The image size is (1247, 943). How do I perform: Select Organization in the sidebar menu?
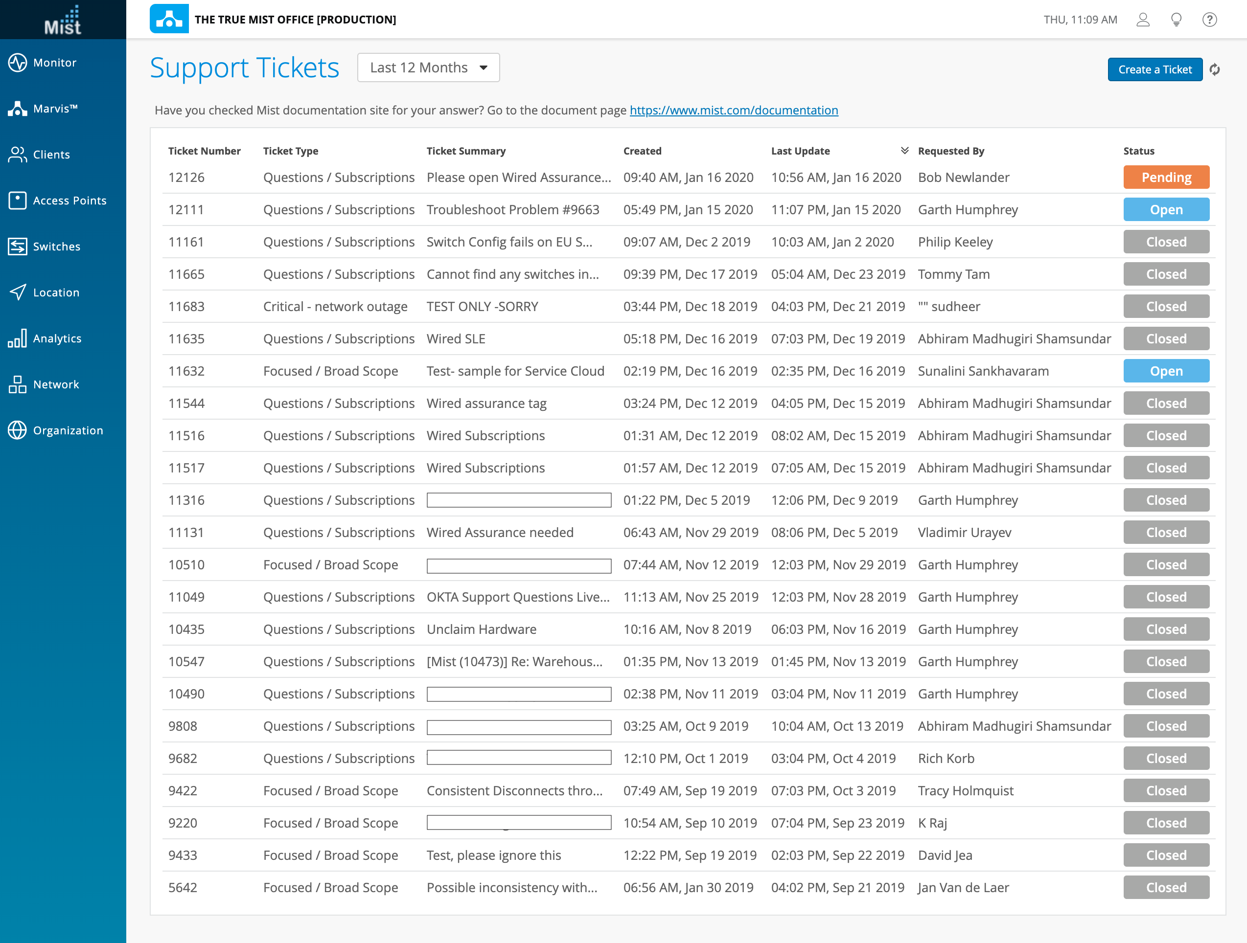tap(68, 430)
